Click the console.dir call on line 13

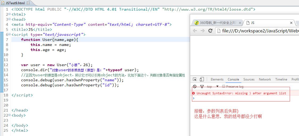tap(80, 70)
